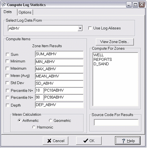
Task: Click the Cancel button
Action: coord(56,141)
